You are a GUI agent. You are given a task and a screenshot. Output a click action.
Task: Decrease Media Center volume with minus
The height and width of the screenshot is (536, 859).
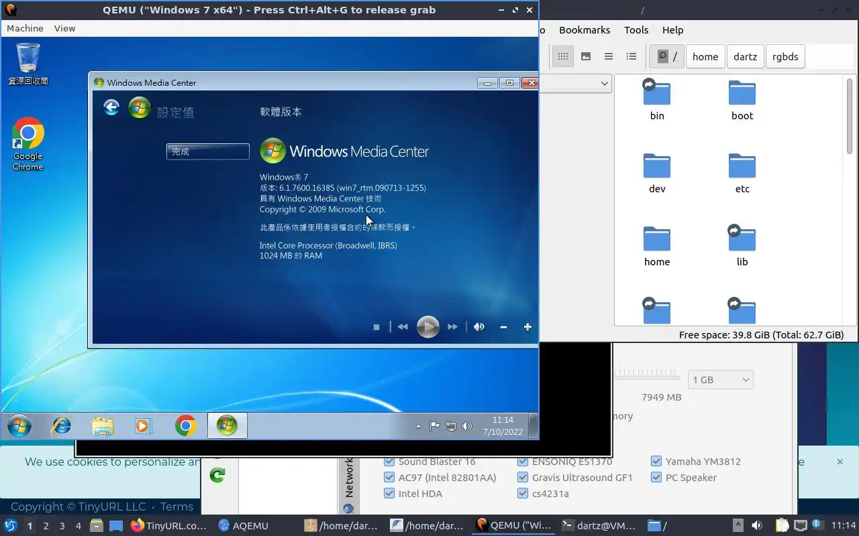503,327
